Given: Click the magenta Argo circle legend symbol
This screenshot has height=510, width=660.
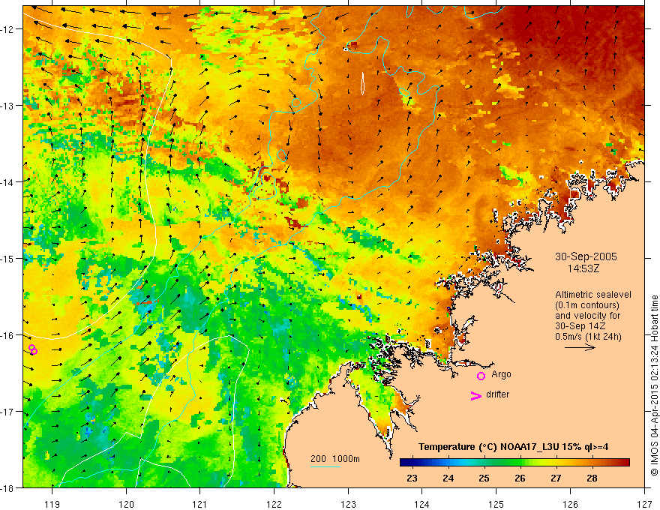Looking at the screenshot, I should [x=481, y=376].
